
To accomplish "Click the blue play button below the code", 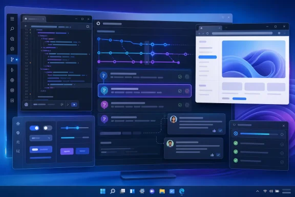I will 74,105.
